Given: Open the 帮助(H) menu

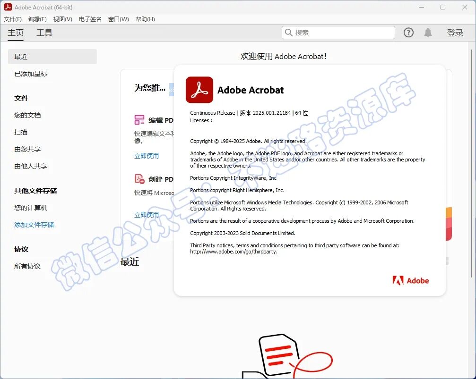Looking at the screenshot, I should pyautogui.click(x=145, y=19).
